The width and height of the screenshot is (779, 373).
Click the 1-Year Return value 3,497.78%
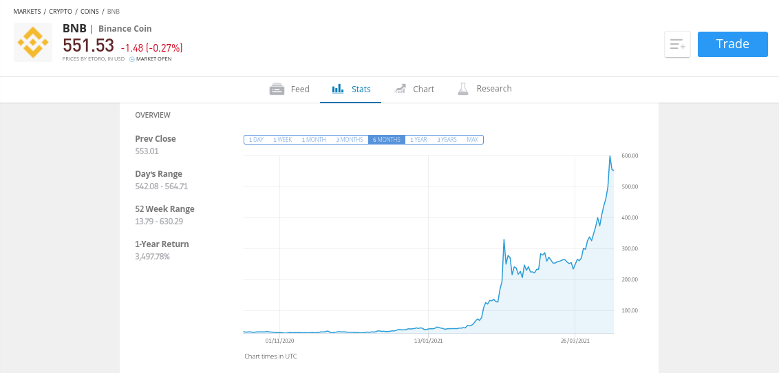153,256
